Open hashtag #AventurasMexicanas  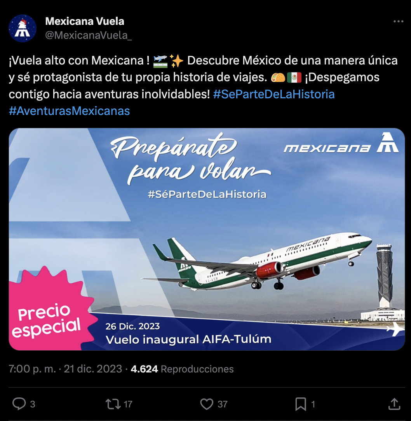click(x=69, y=111)
